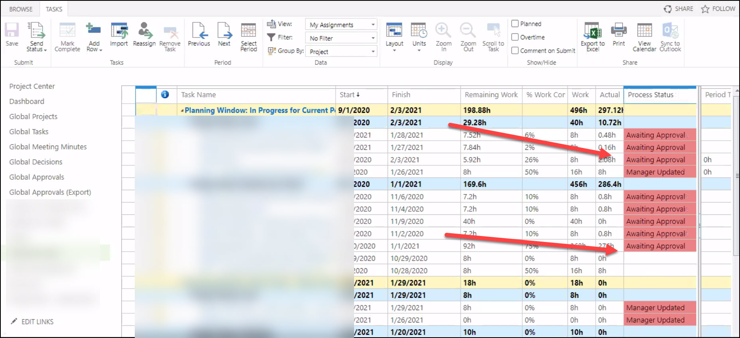Click the FOLLOW star button
This screenshot has height=338, width=740.
718,9
